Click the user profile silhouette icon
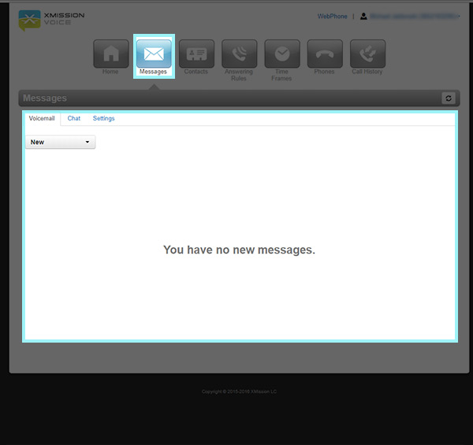 [363, 16]
